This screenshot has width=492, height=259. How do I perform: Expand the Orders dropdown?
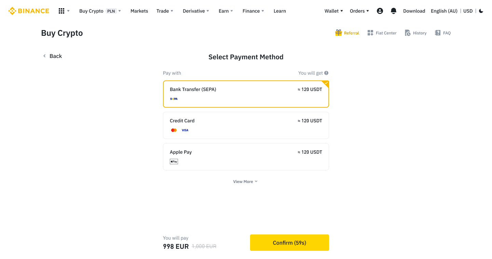(359, 11)
